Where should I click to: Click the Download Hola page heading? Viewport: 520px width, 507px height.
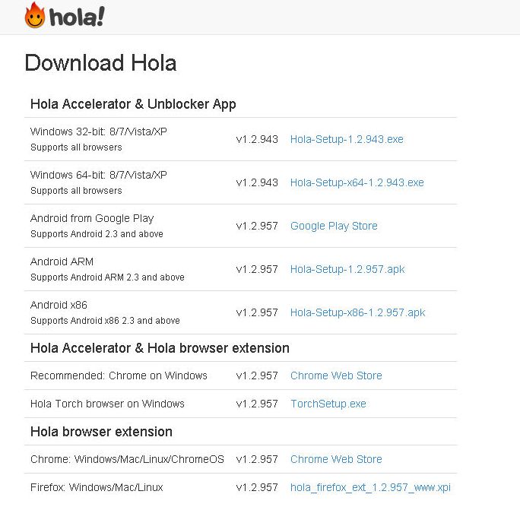[100, 62]
